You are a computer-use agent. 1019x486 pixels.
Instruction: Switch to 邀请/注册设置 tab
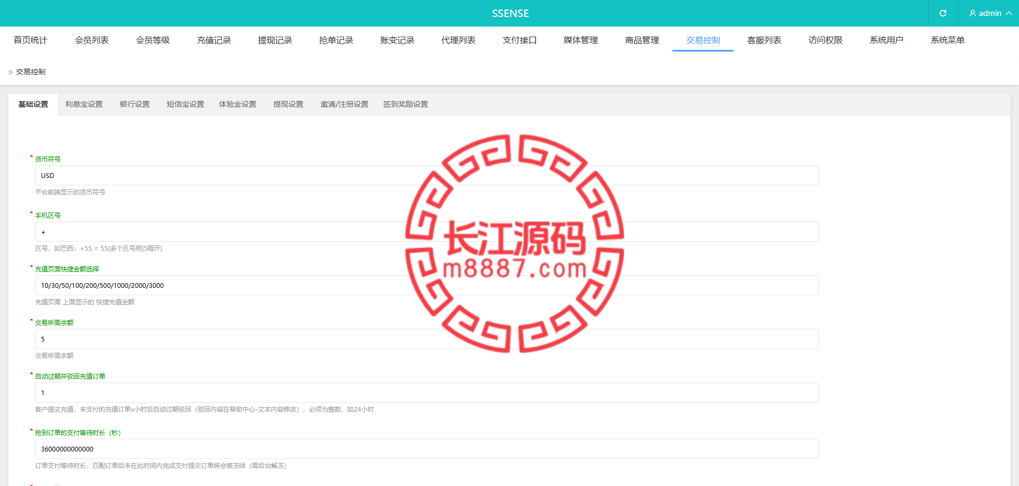(x=344, y=105)
